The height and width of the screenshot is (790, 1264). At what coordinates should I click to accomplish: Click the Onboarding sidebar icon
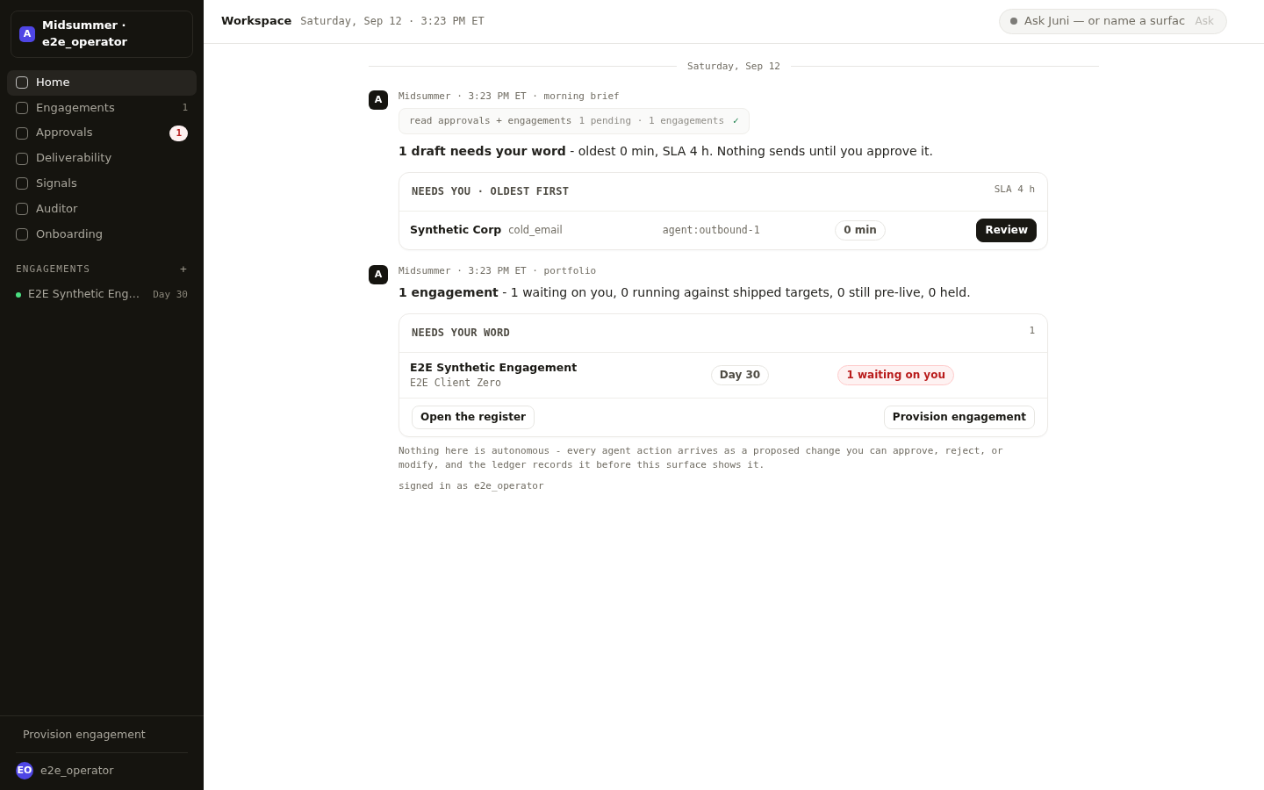coord(22,234)
